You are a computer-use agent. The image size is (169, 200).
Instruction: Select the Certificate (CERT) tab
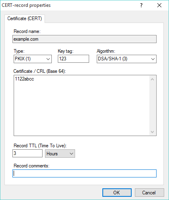pos(24,19)
